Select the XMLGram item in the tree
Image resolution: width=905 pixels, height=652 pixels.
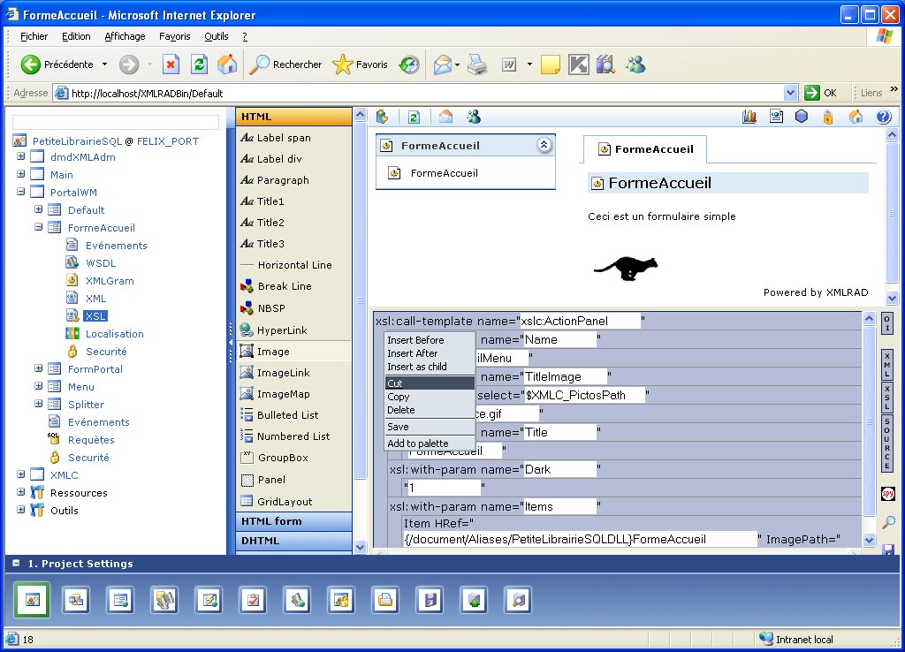pyautogui.click(x=110, y=281)
